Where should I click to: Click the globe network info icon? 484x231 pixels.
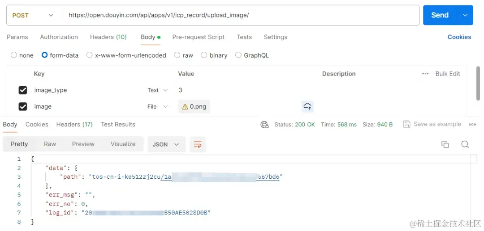[x=264, y=125]
